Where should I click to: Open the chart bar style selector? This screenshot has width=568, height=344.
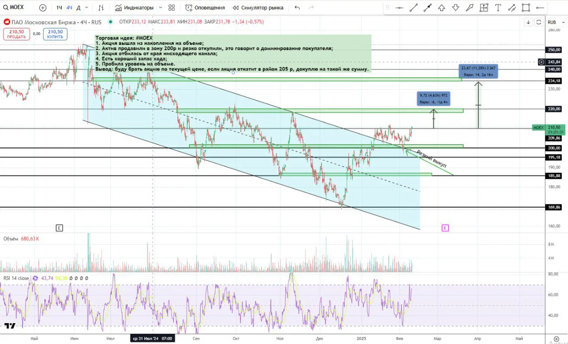point(101,8)
